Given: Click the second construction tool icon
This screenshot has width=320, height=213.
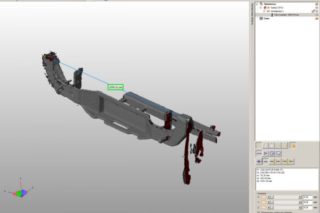Looking at the screenshot, I should pos(265,146).
